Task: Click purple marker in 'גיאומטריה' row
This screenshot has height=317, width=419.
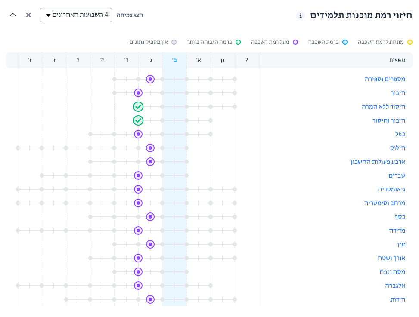Action: click(138, 189)
